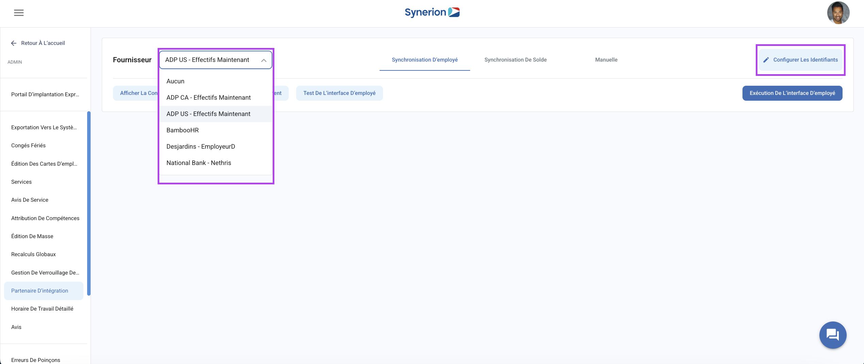Select Desjardins - EmployeurD option
The height and width of the screenshot is (364, 864).
click(216, 147)
